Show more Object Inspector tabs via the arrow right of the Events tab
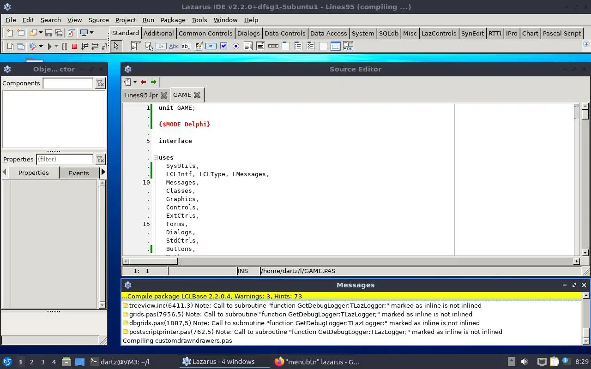 click(x=103, y=172)
